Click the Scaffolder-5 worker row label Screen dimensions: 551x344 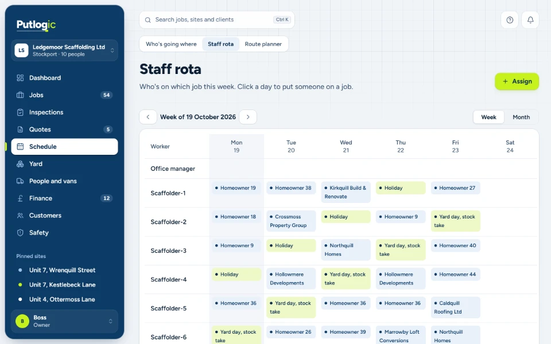click(168, 308)
